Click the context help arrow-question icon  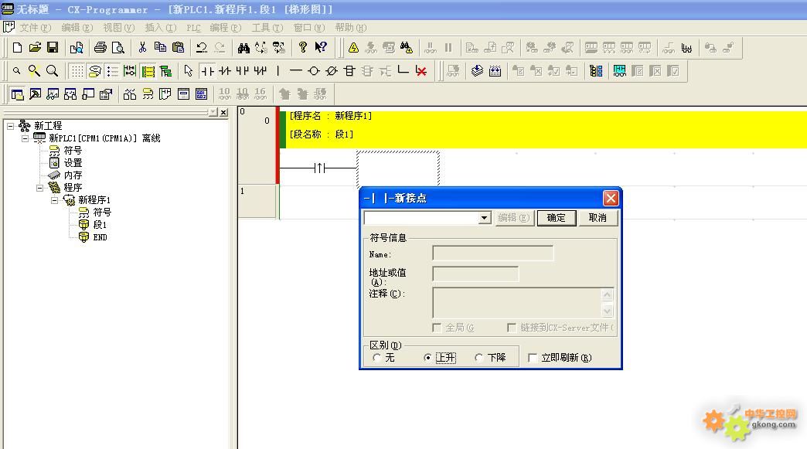[321, 48]
